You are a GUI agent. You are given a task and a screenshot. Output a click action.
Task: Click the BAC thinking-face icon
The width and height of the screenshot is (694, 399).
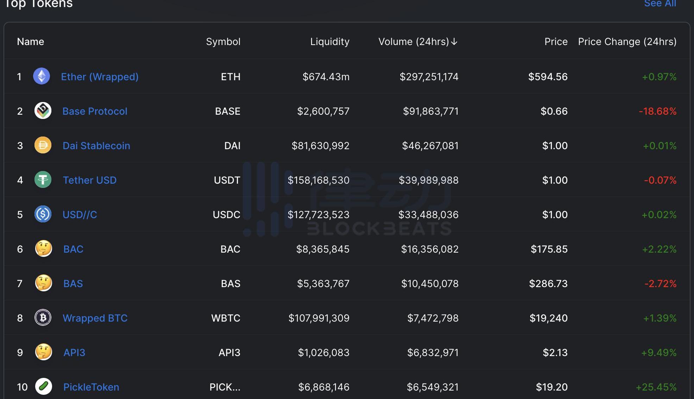point(44,248)
